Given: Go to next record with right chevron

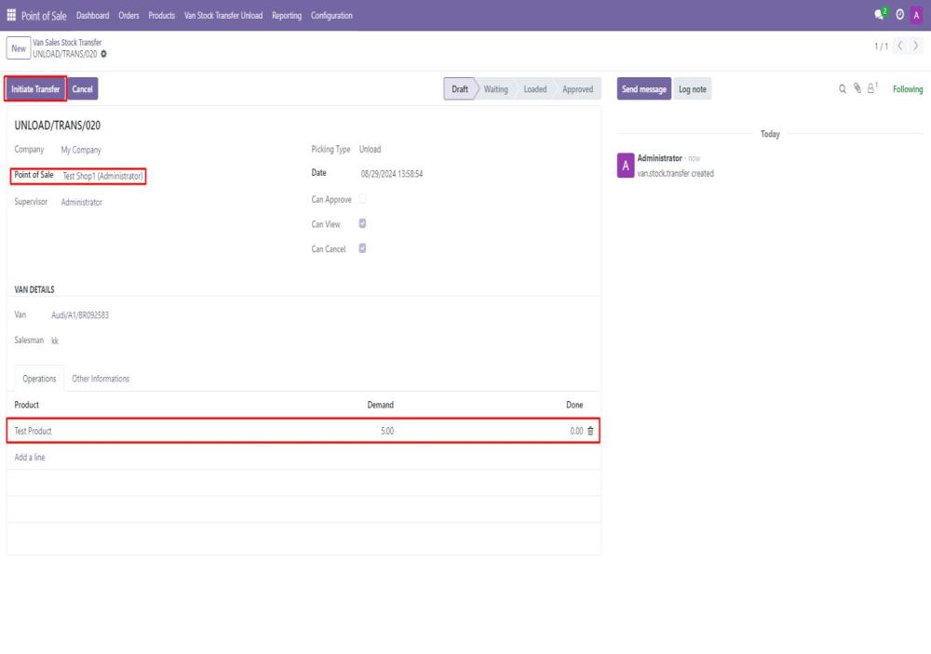Looking at the screenshot, I should click(916, 47).
